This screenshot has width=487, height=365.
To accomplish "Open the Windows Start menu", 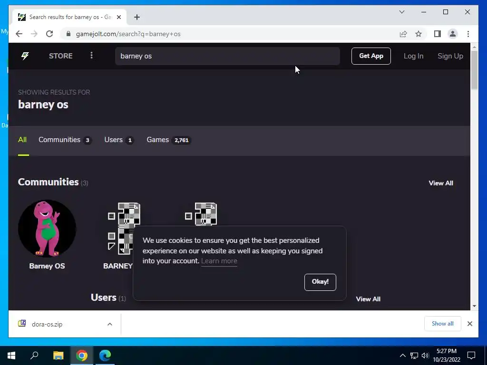I will tap(11, 355).
